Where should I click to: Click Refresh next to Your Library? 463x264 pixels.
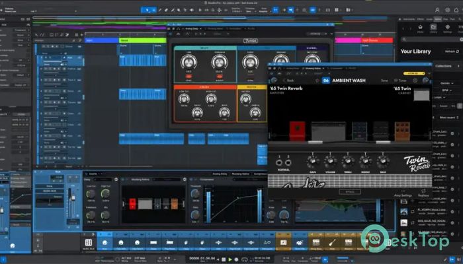452,51
